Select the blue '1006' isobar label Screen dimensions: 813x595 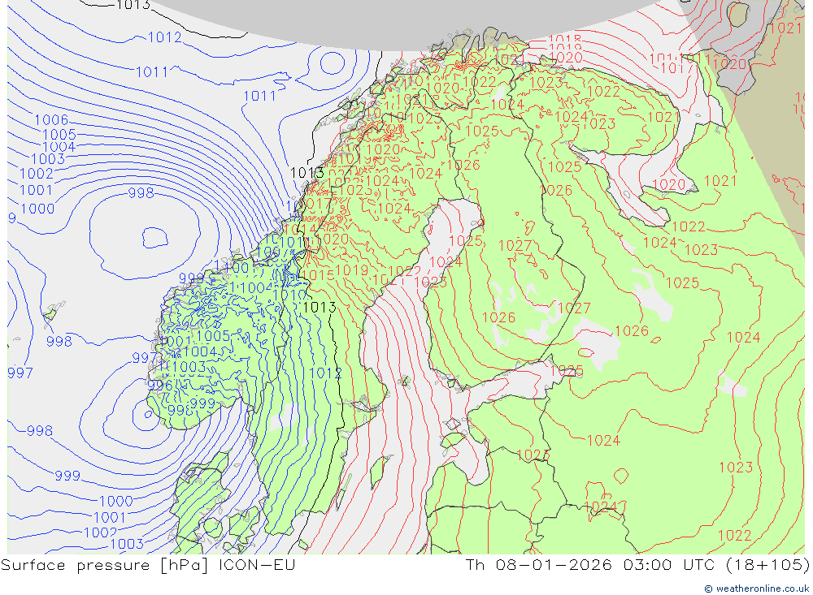(50, 120)
